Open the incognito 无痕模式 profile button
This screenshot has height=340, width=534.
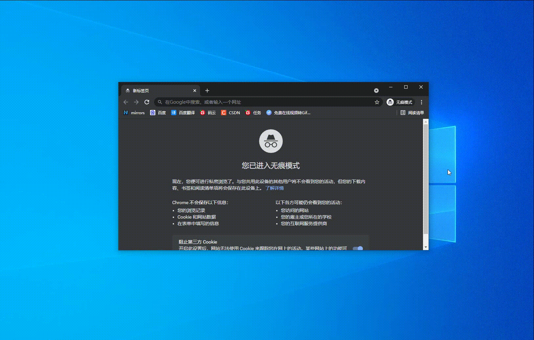coord(400,102)
